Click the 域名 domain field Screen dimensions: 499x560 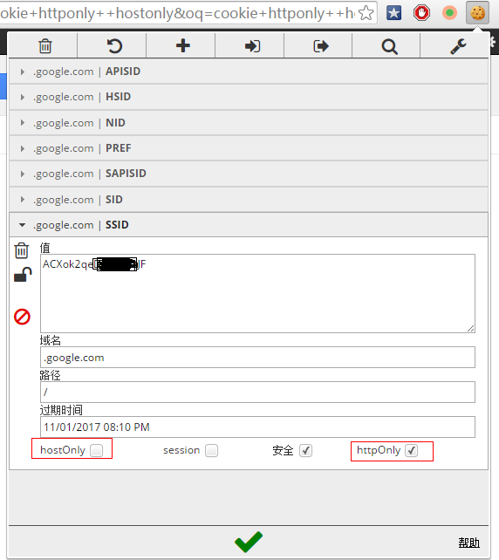click(x=257, y=357)
